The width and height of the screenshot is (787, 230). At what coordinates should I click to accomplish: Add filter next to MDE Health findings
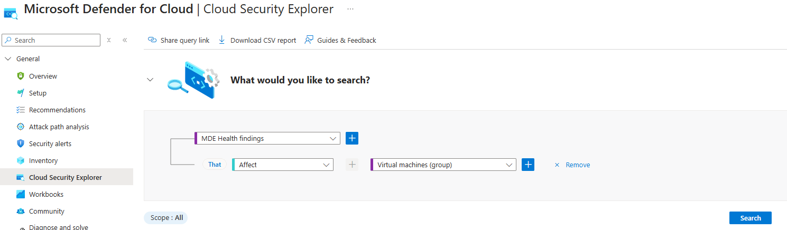coord(352,138)
